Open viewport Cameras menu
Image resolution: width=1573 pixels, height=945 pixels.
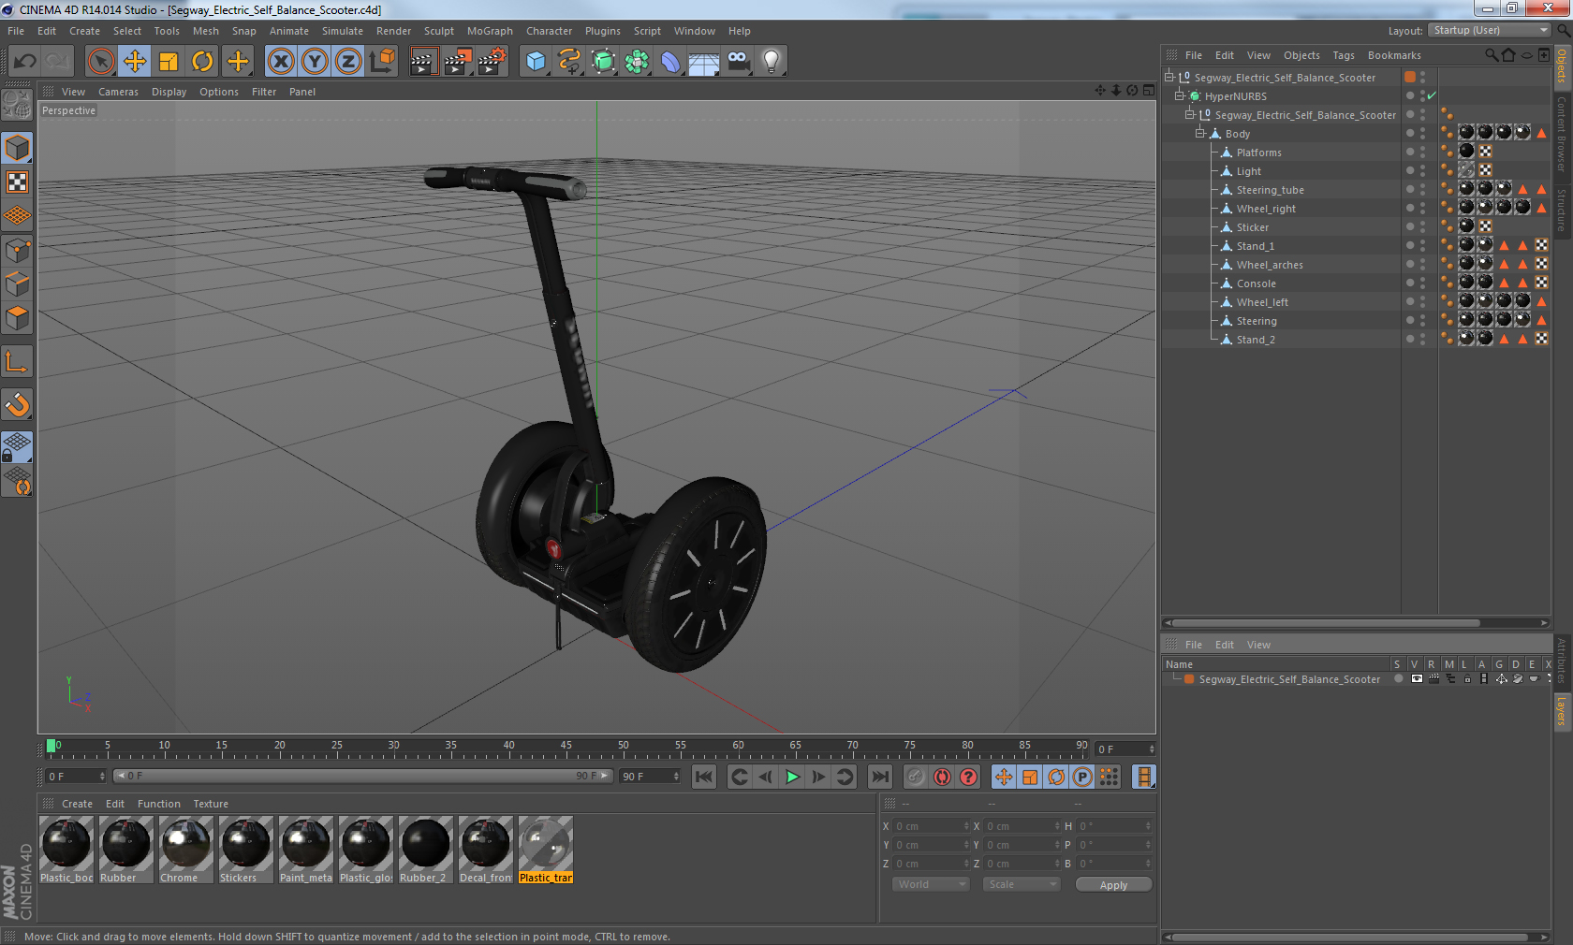[118, 92]
